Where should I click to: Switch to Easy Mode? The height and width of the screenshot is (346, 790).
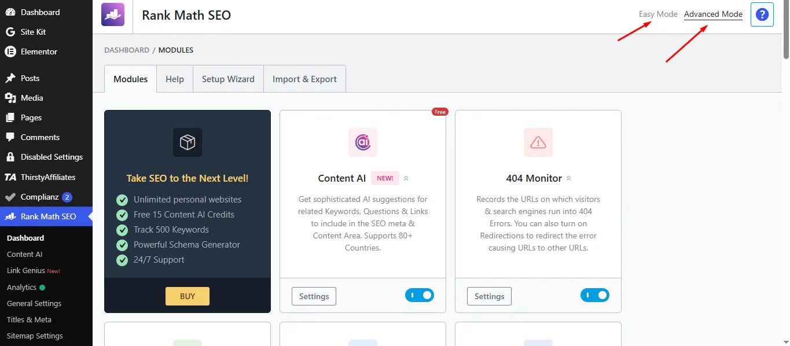coord(658,14)
